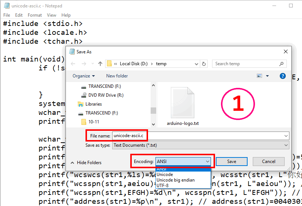This screenshot has width=302, height=206.
Task: Open the Format menu in Notepad
Action: click(x=35, y=15)
